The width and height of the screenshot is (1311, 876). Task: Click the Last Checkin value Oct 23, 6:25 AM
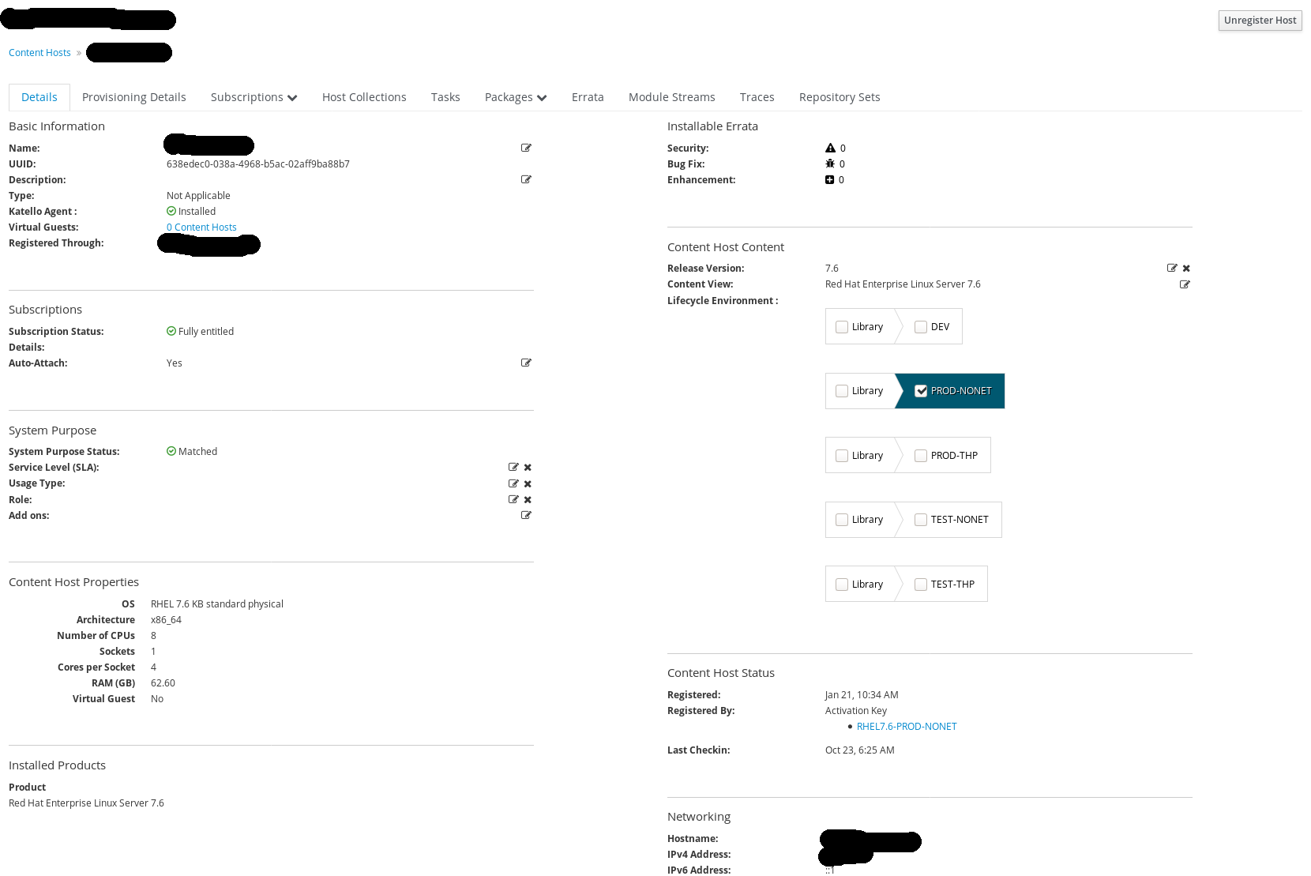pos(860,750)
